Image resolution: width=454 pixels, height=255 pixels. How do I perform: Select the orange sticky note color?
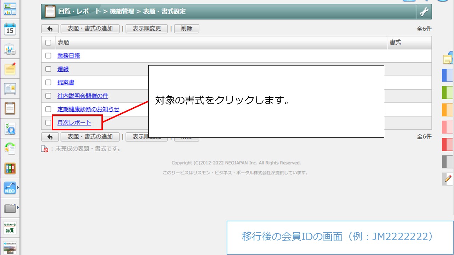[448, 110]
